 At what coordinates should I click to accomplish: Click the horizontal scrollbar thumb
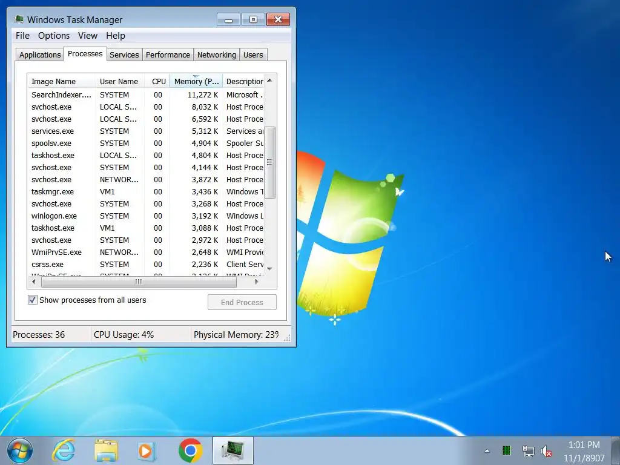coord(139,282)
